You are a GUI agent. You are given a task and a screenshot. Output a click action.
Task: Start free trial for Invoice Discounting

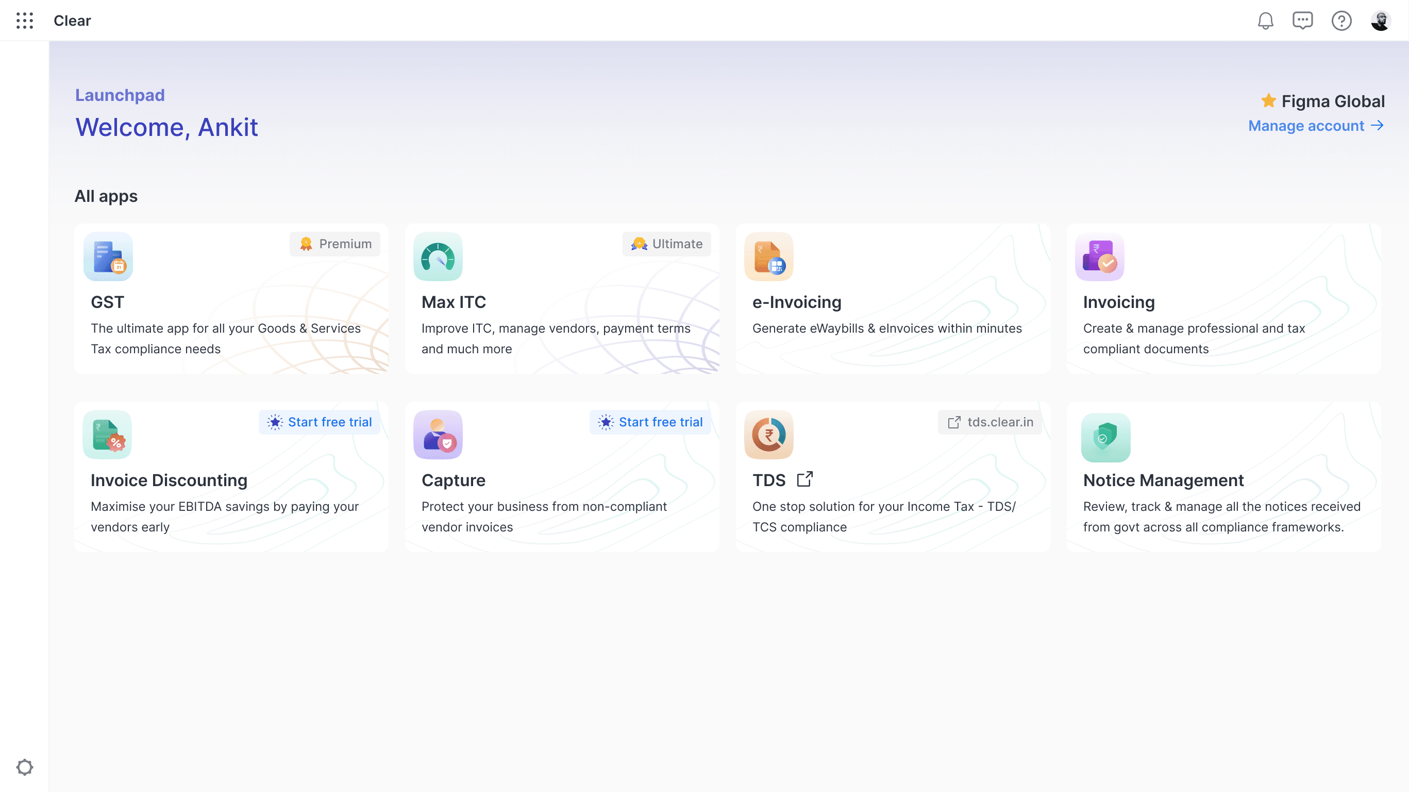coord(319,422)
